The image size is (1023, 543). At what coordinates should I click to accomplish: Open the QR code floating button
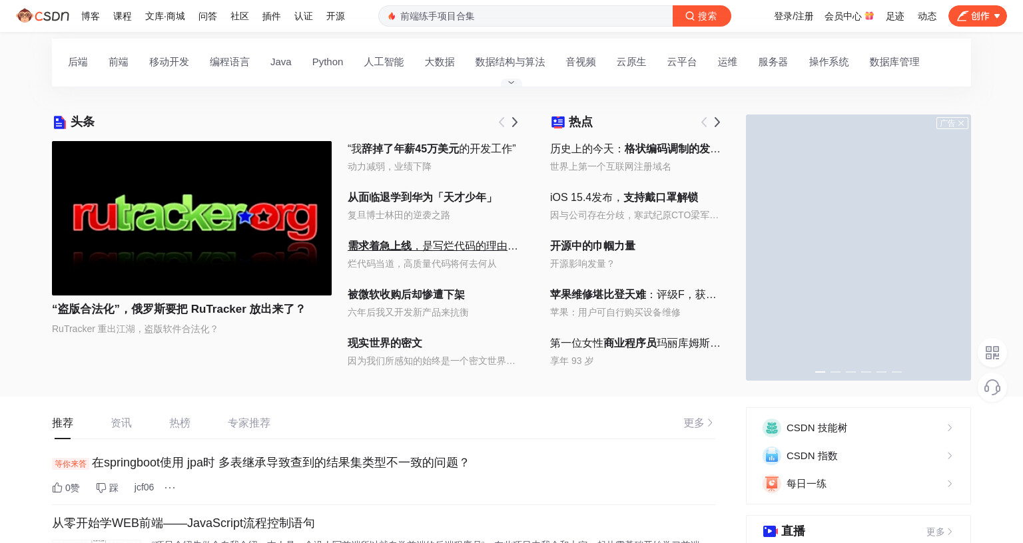pos(992,353)
